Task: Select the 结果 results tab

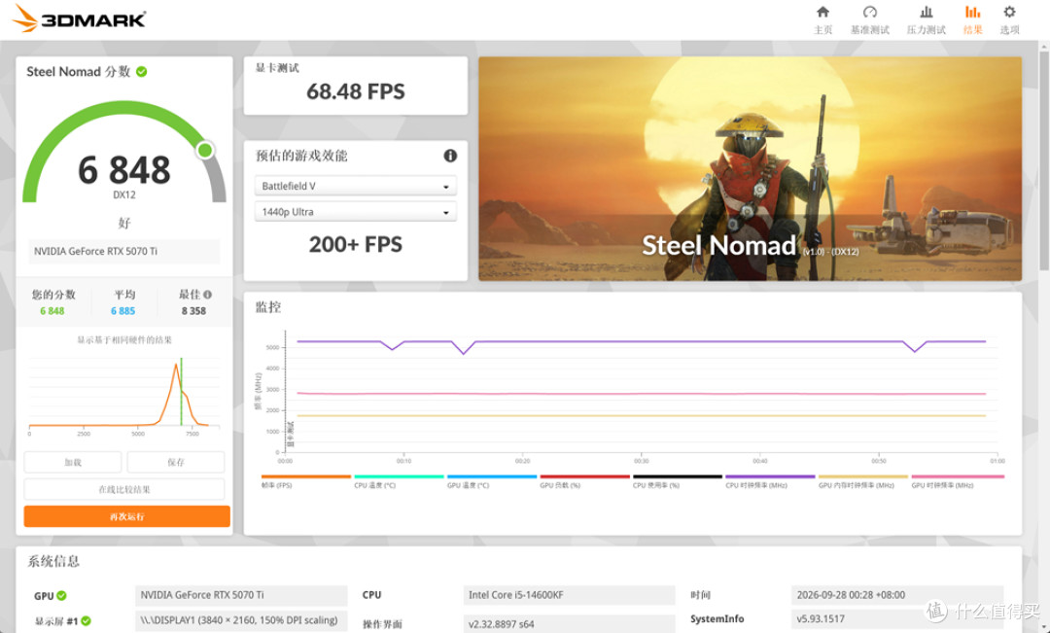Action: point(972,20)
